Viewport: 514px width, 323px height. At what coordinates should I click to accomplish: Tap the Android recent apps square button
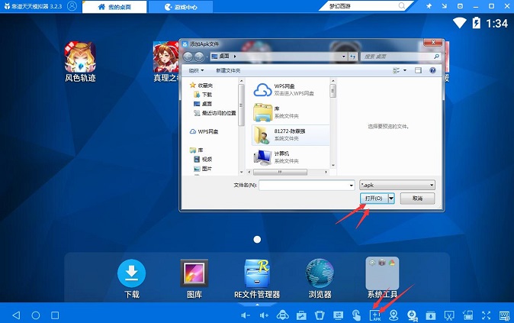[x=55, y=315]
